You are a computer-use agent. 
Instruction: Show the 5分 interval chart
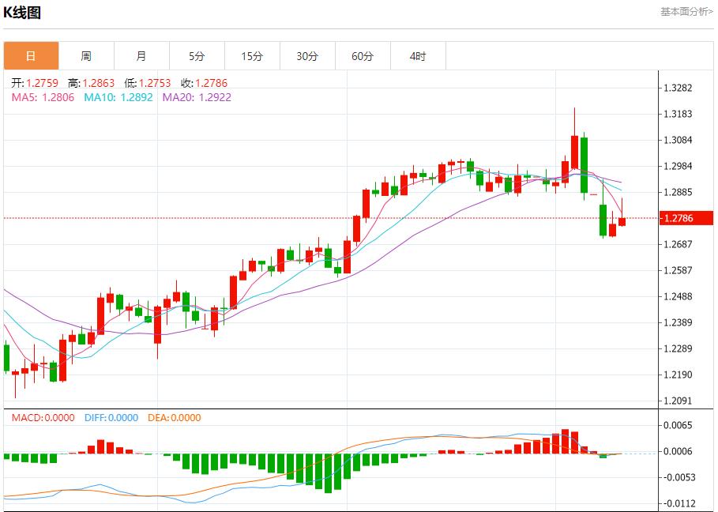tap(197, 56)
